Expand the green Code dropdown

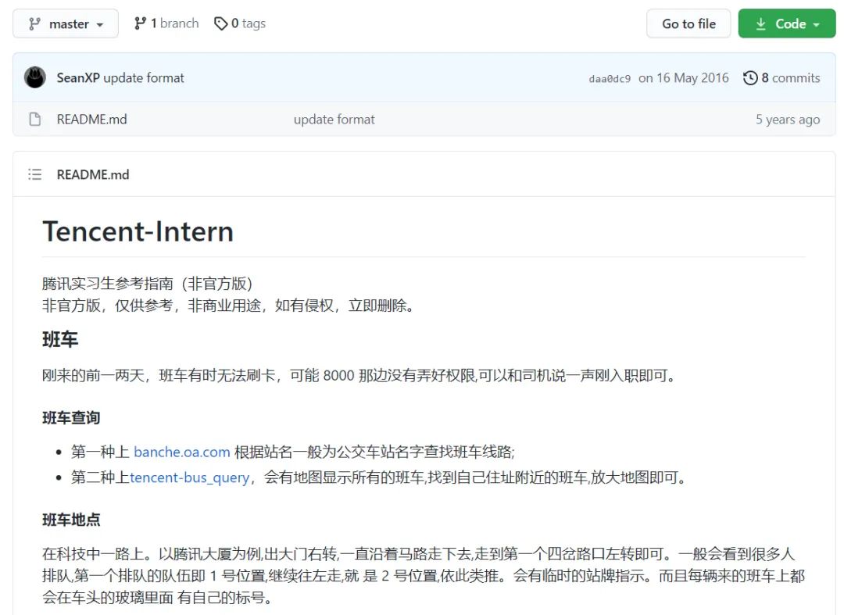click(x=786, y=23)
